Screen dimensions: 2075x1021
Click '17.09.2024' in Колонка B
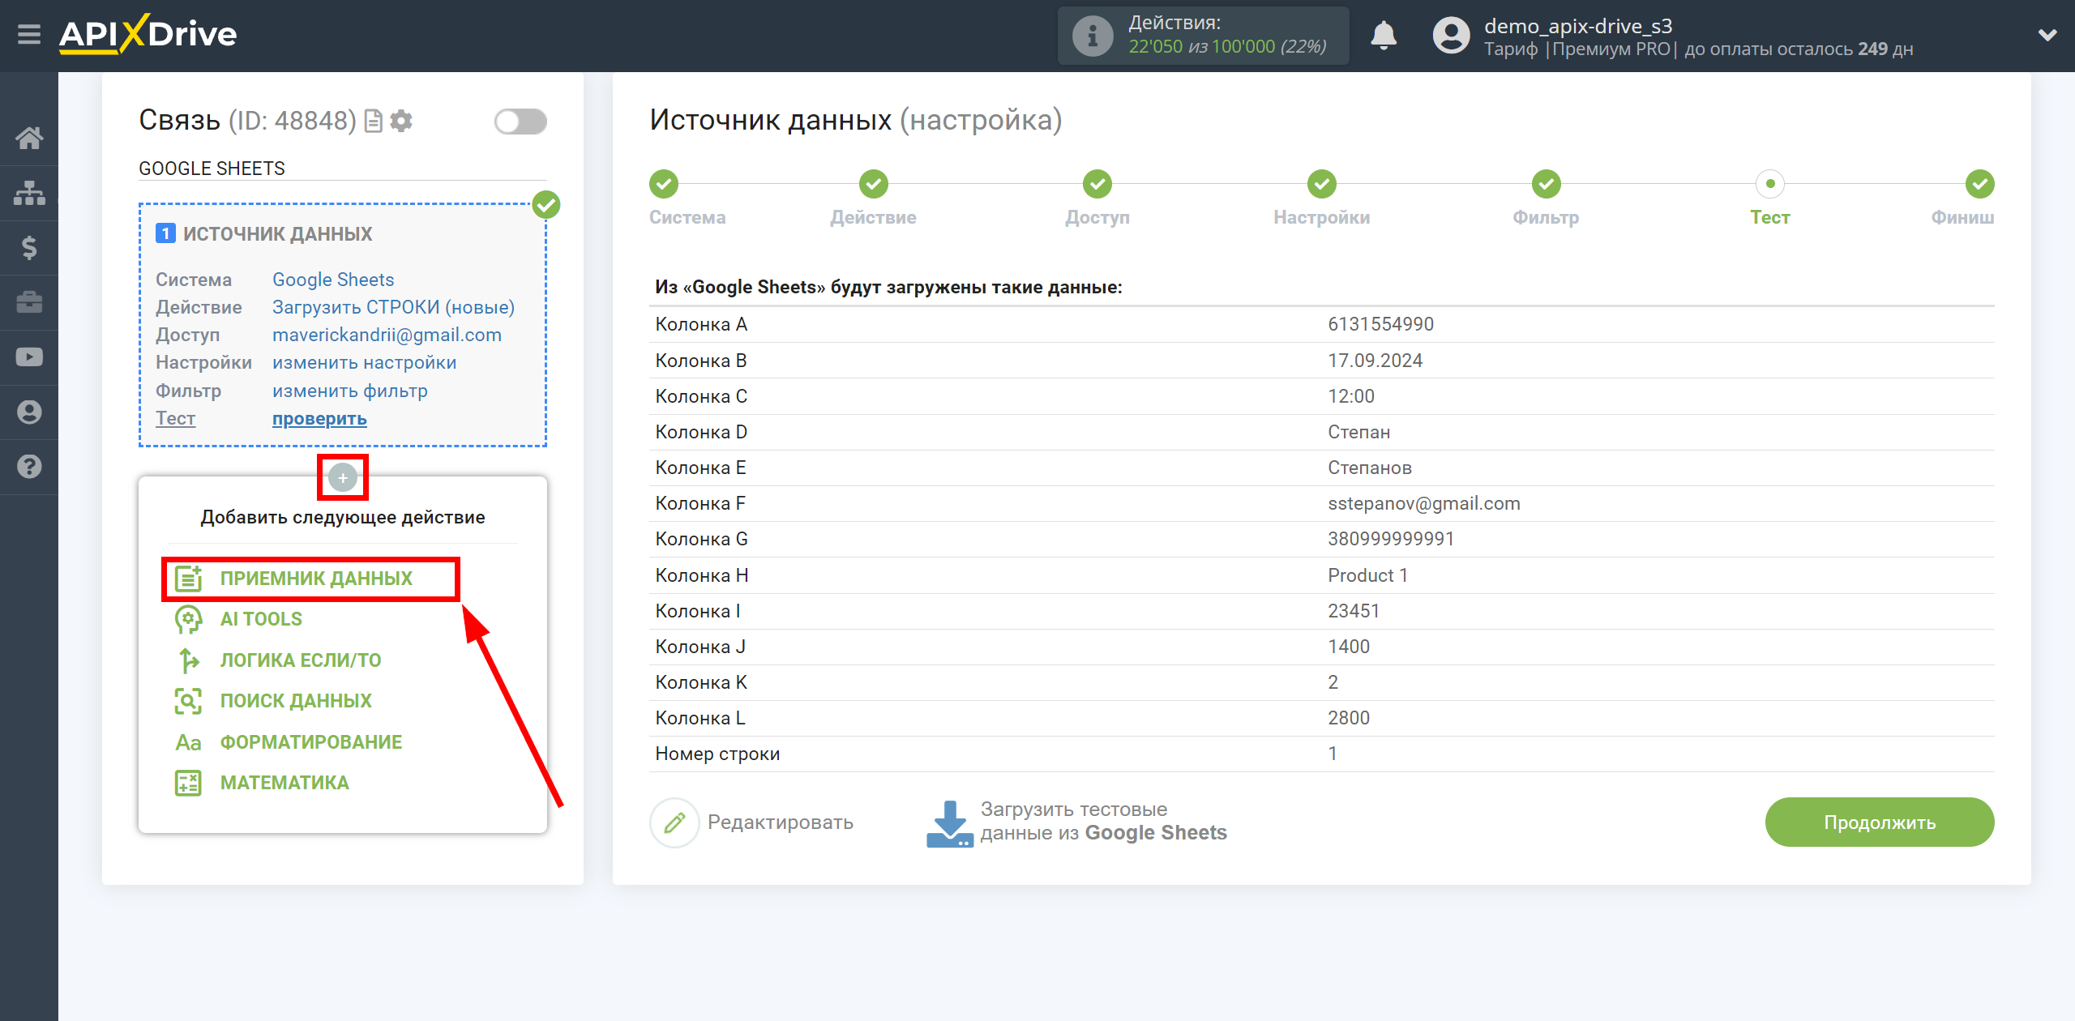[1375, 361]
